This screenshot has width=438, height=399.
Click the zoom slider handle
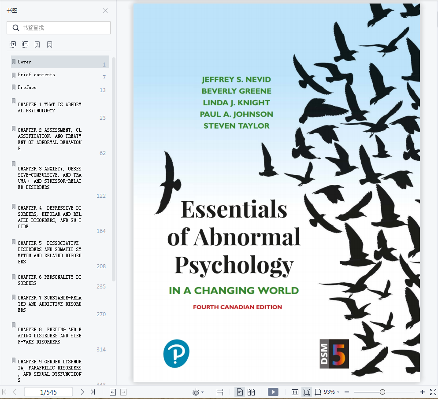(382, 392)
